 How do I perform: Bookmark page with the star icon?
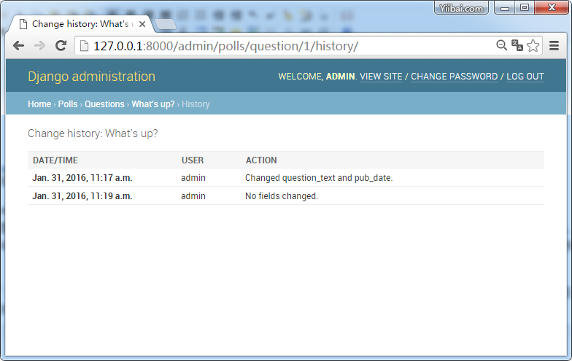pos(533,45)
